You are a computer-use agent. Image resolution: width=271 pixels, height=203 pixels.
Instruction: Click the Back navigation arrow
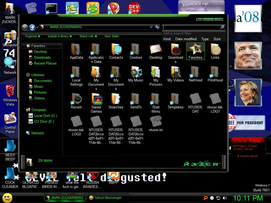25,27
